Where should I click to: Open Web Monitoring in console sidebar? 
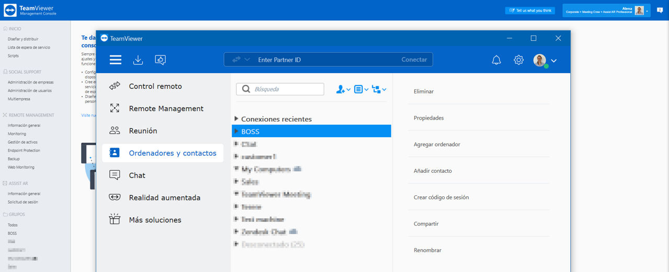tap(21, 167)
